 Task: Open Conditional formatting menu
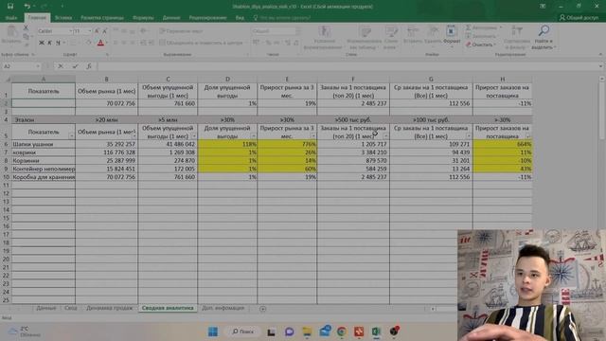coord(324,38)
